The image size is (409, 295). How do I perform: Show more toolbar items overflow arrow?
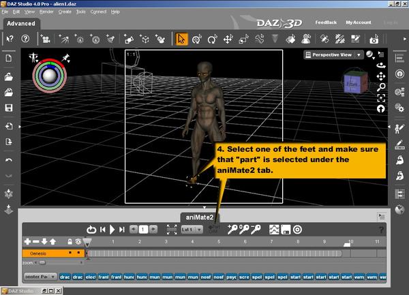pos(405,39)
